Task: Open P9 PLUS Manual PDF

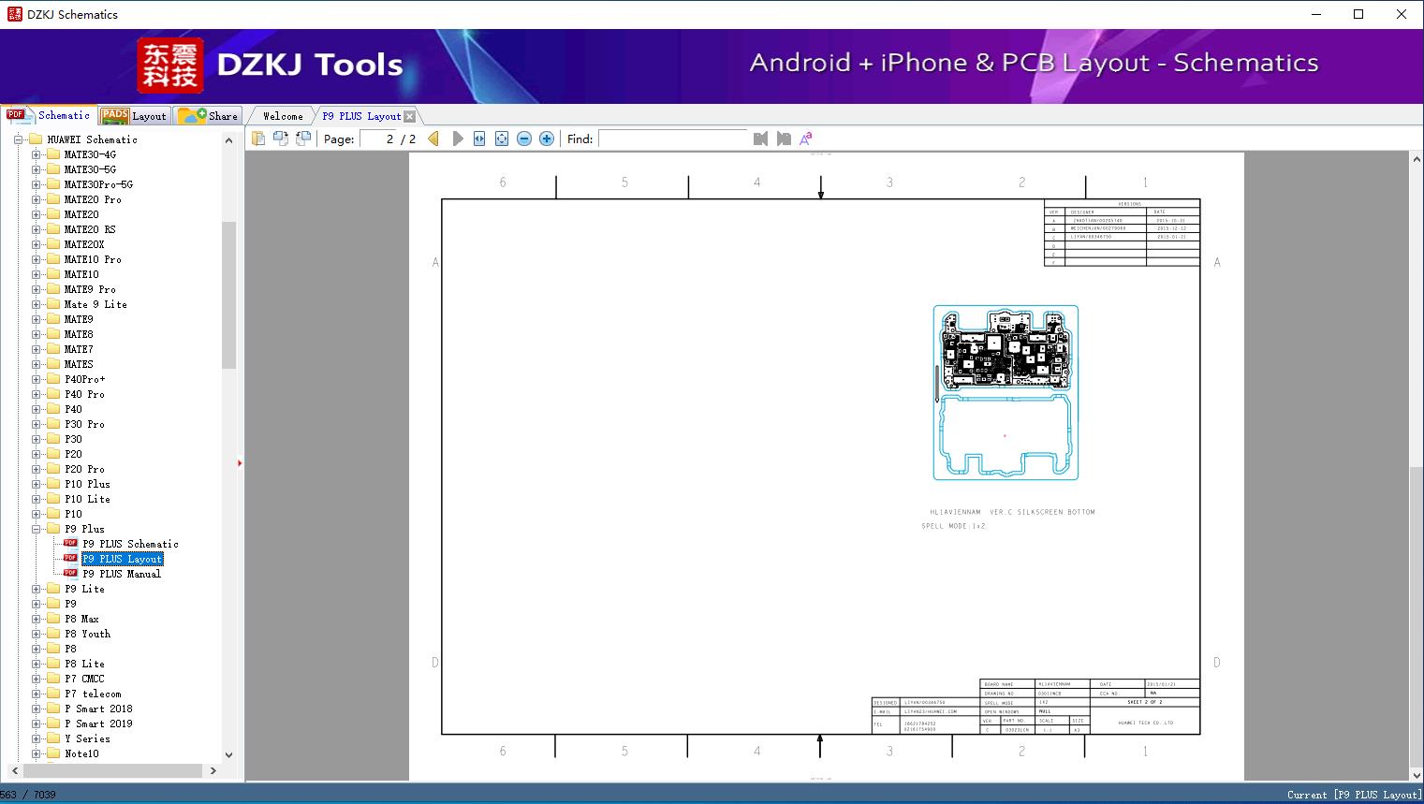Action: tap(122, 574)
